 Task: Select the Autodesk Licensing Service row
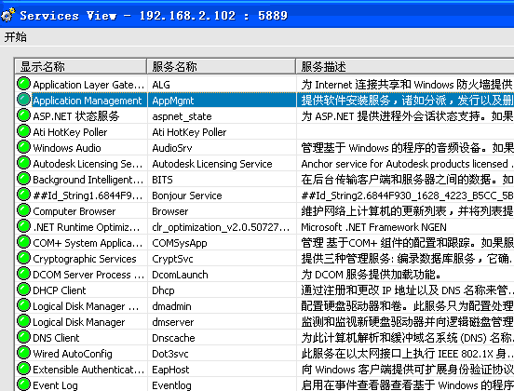(x=264, y=164)
